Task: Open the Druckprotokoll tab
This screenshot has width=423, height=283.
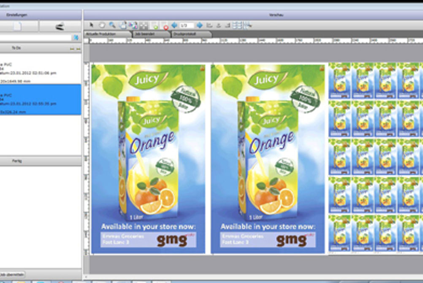Action: click(191, 34)
